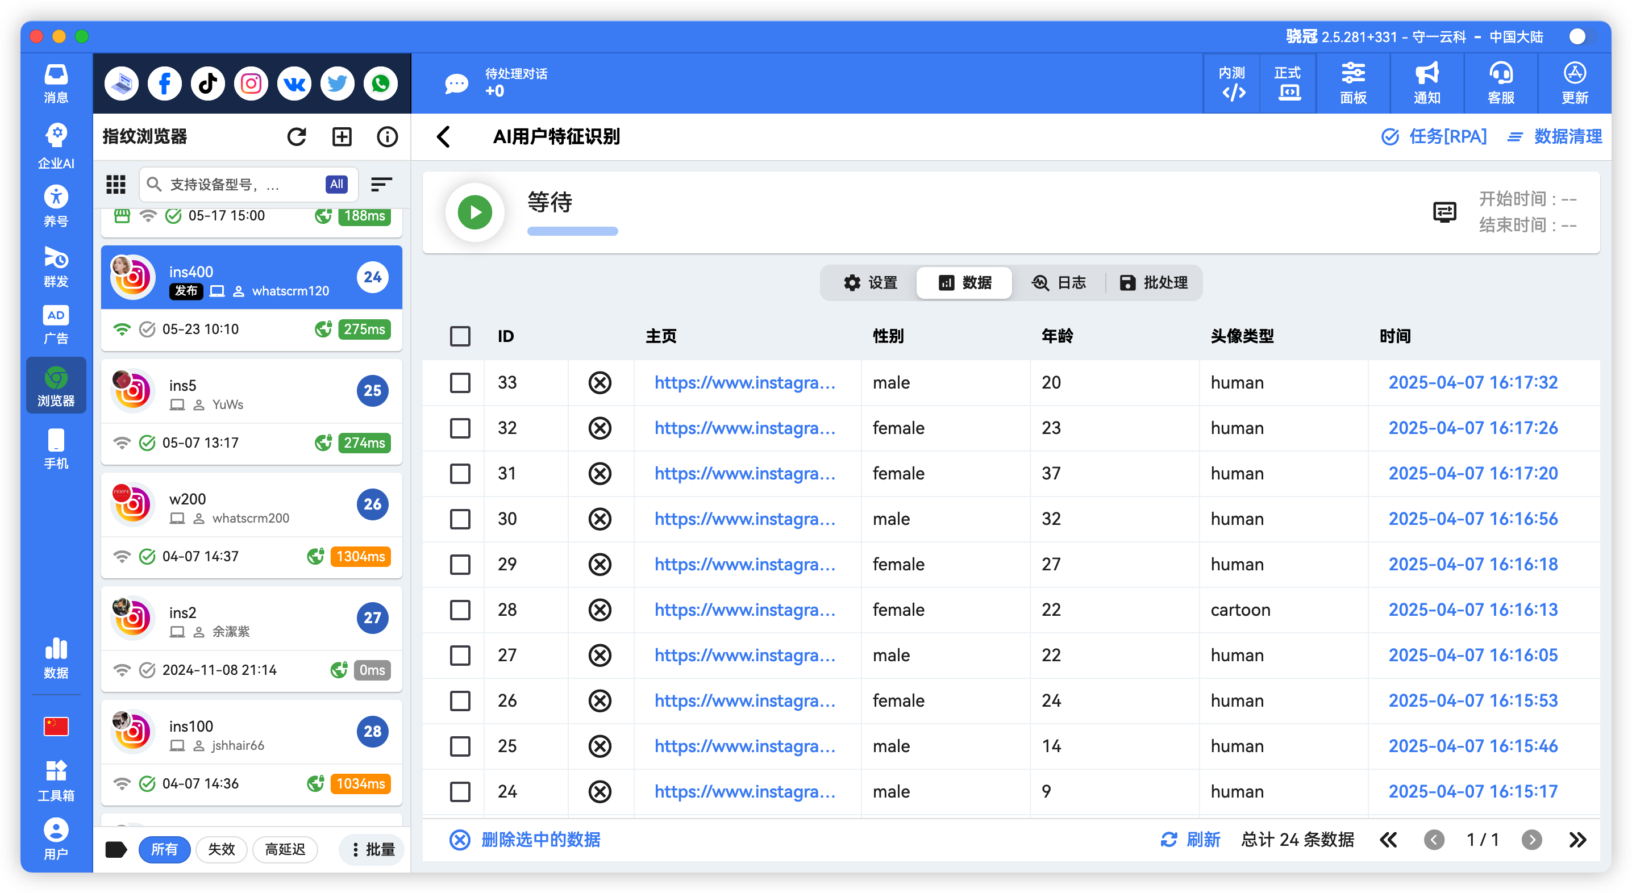
Task: Select the checkbox for row ID 28
Action: [460, 610]
